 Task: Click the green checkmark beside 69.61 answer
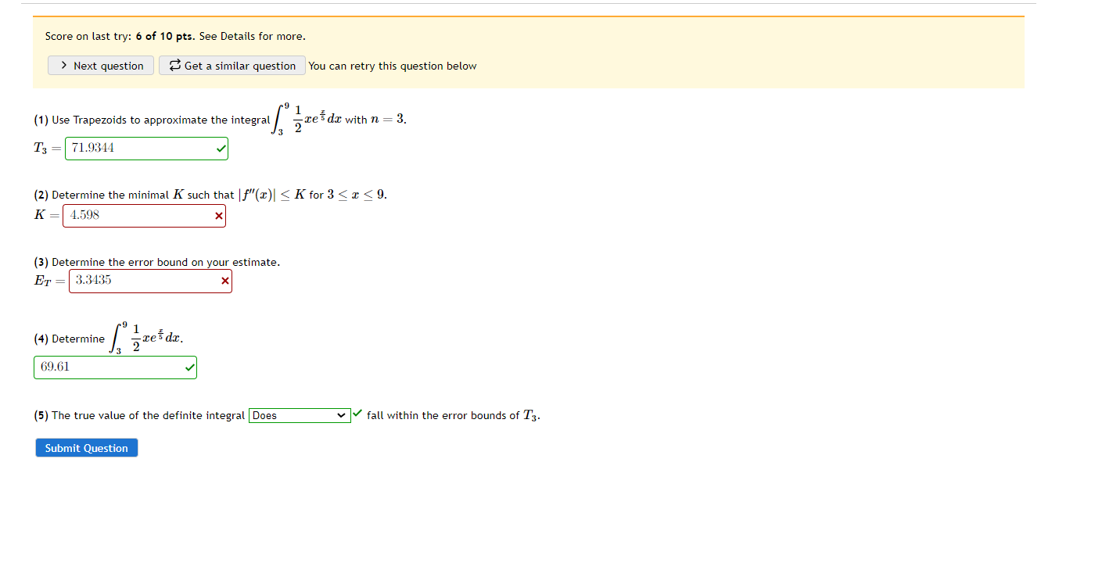(188, 366)
